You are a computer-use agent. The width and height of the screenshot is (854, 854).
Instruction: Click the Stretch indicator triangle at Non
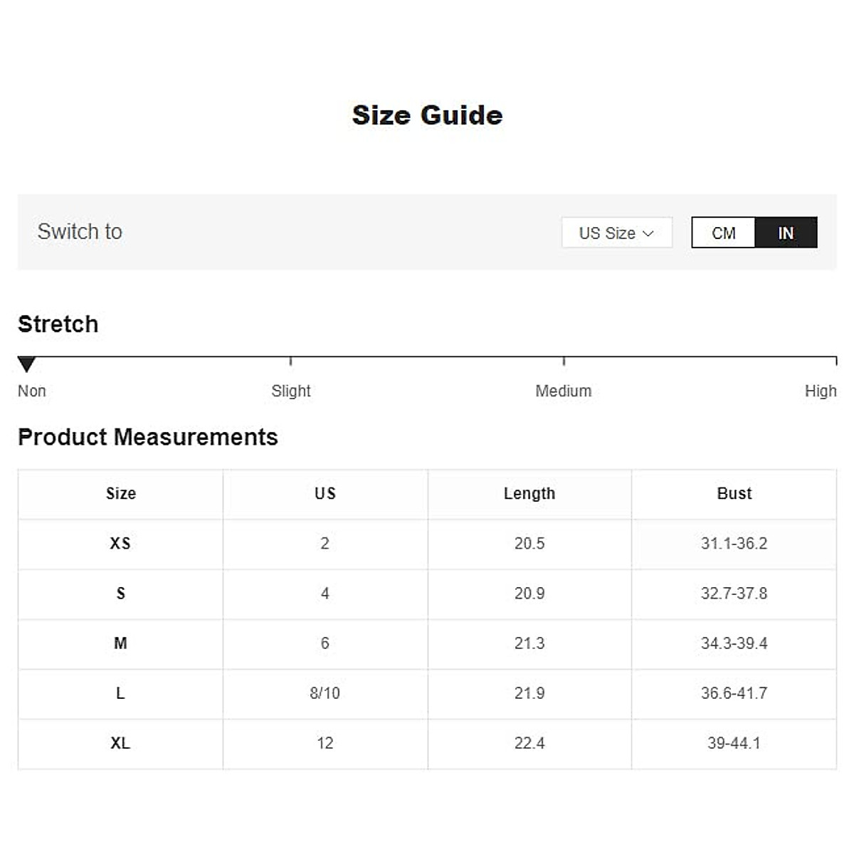[x=27, y=364]
